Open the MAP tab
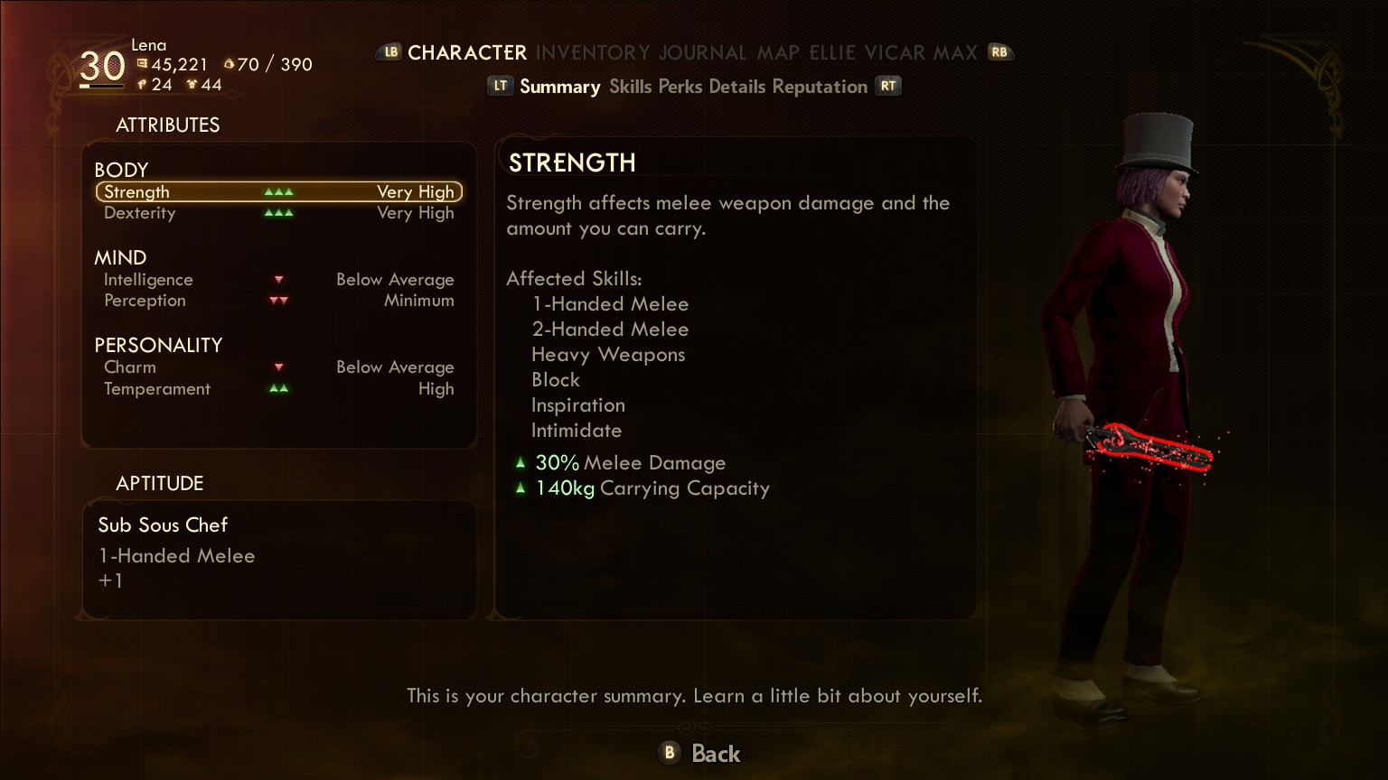 [778, 52]
